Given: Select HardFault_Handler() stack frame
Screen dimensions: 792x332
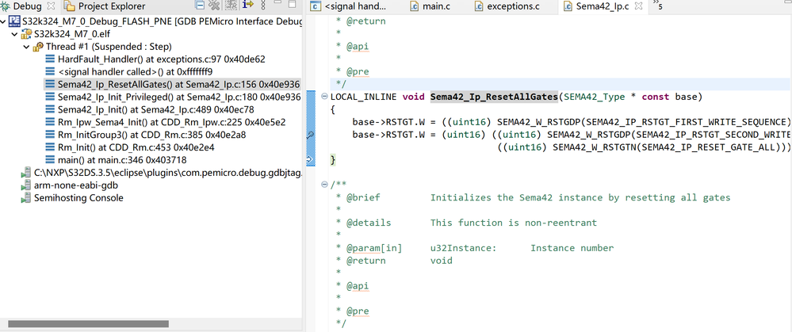Looking at the screenshot, I should coord(161,59).
